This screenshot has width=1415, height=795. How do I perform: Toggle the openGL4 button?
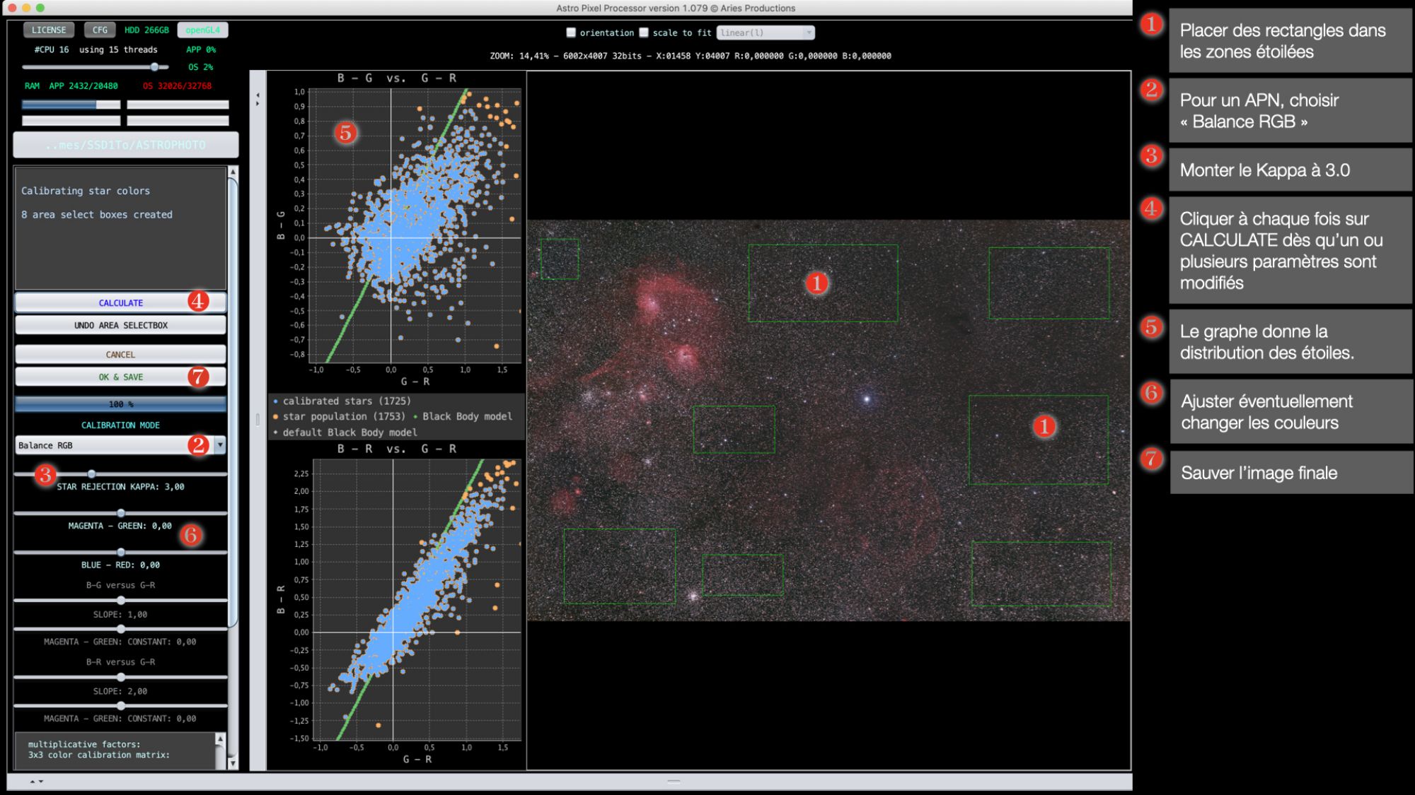click(202, 30)
